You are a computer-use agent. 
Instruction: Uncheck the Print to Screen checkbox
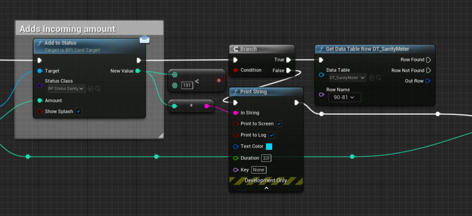pyautogui.click(x=279, y=124)
